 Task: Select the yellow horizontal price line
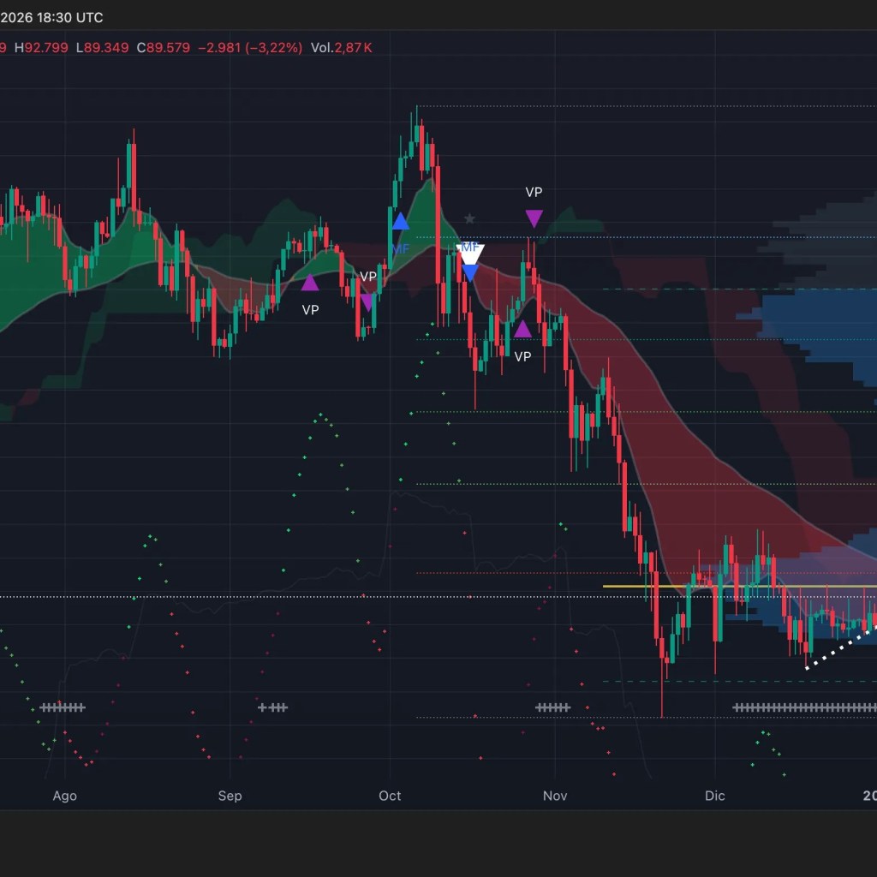pyautogui.click(x=739, y=586)
